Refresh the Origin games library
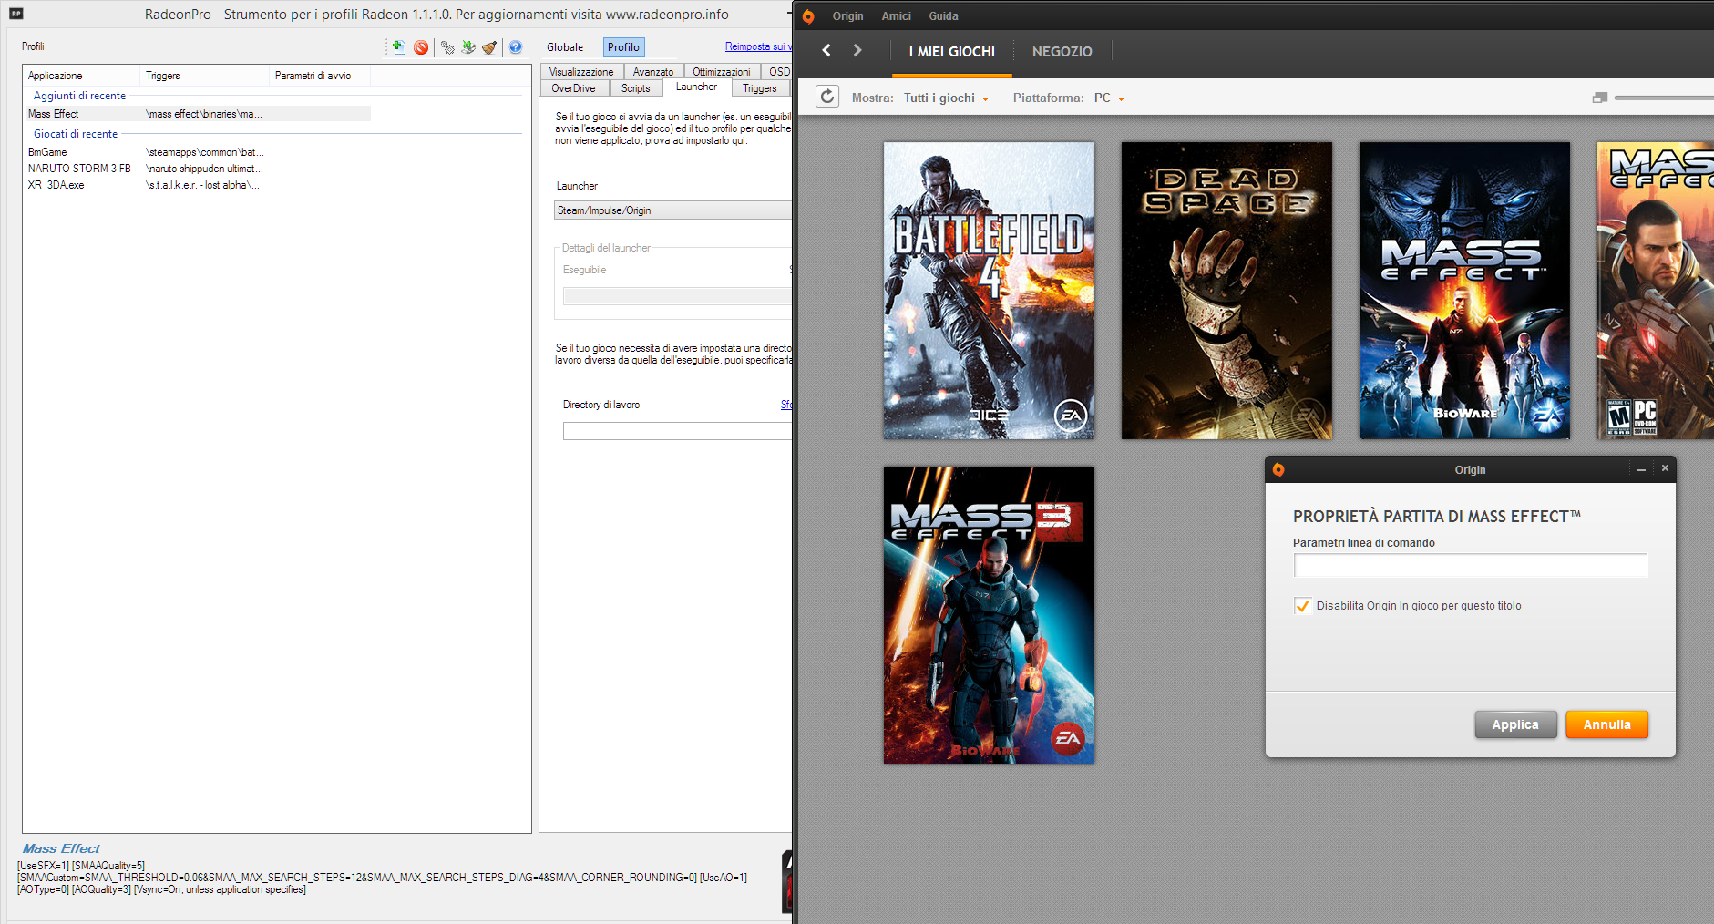 [x=826, y=97]
